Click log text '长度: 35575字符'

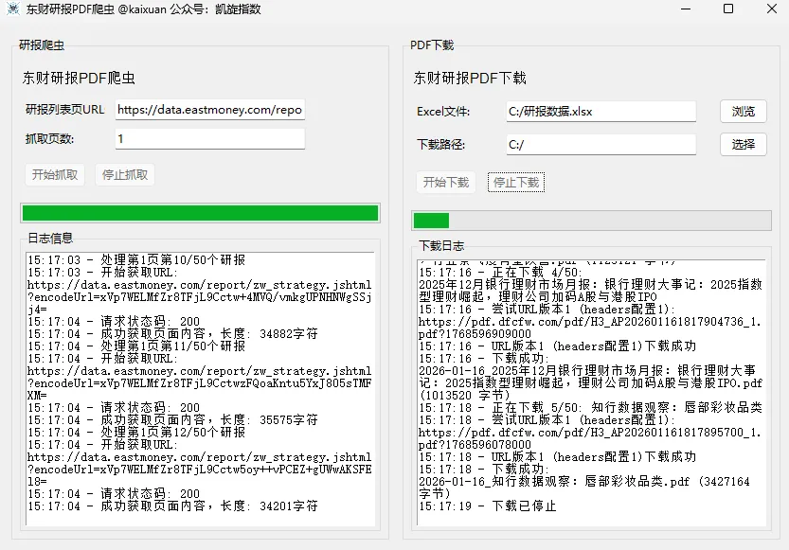269,419
